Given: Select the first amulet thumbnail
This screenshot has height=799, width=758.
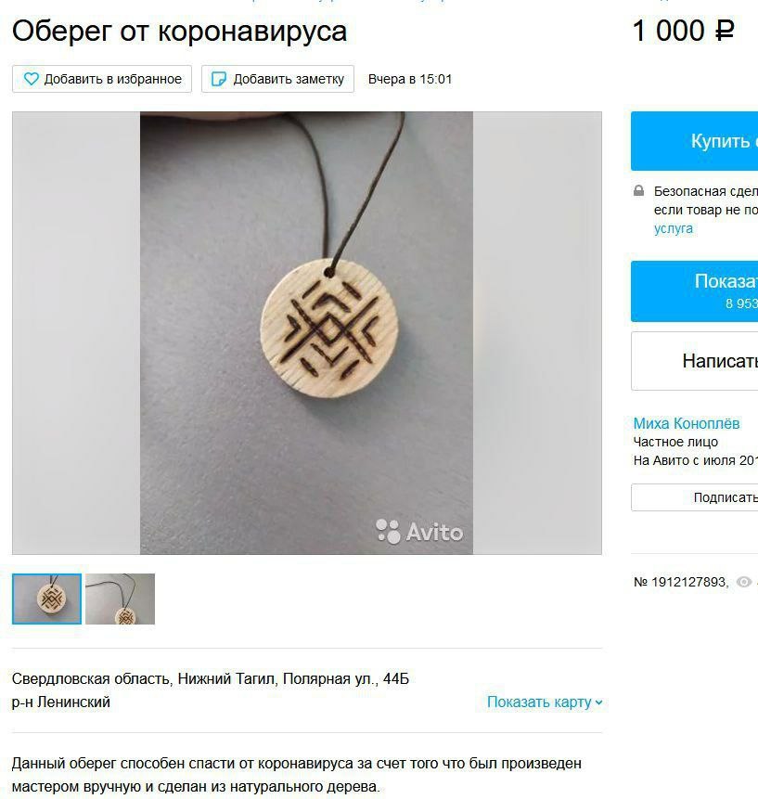Looking at the screenshot, I should point(47,599).
